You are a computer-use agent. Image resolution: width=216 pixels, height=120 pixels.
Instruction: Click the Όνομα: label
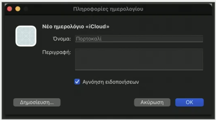[62, 39]
